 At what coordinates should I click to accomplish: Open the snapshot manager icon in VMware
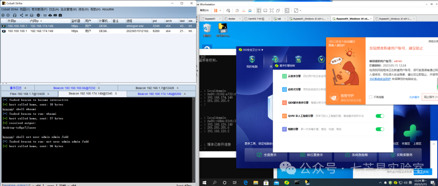[x=249, y=11]
